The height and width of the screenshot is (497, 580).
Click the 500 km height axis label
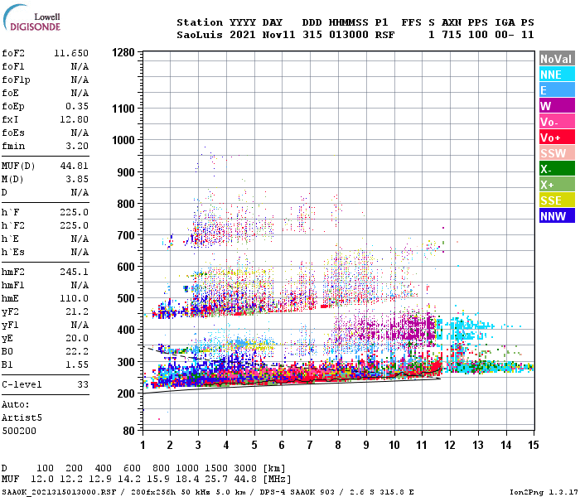coord(126,298)
